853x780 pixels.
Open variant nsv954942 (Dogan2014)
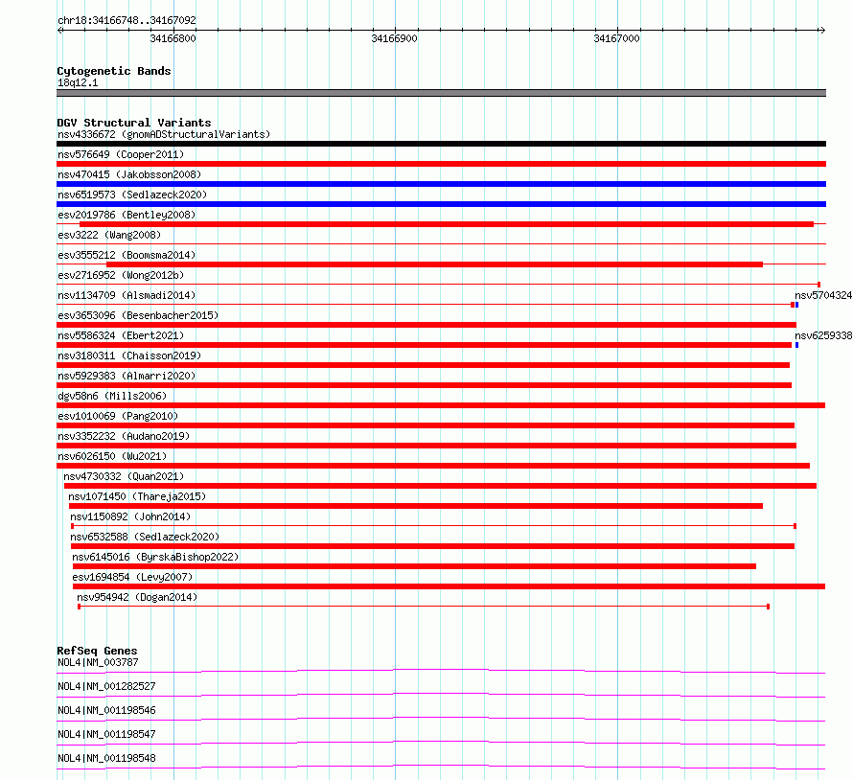click(x=137, y=597)
